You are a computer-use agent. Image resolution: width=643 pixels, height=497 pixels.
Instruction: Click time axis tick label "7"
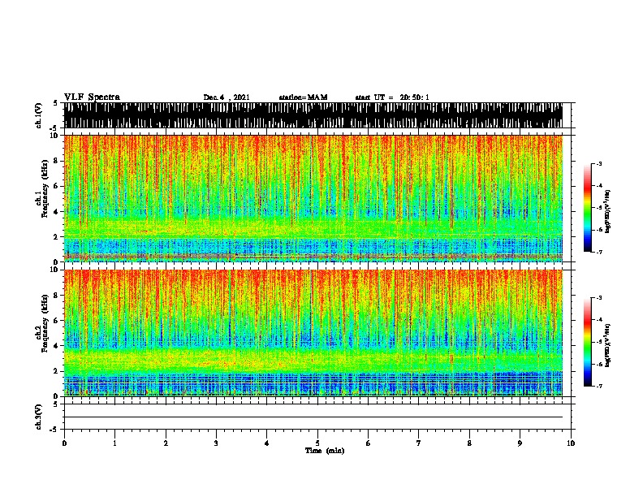[419, 443]
